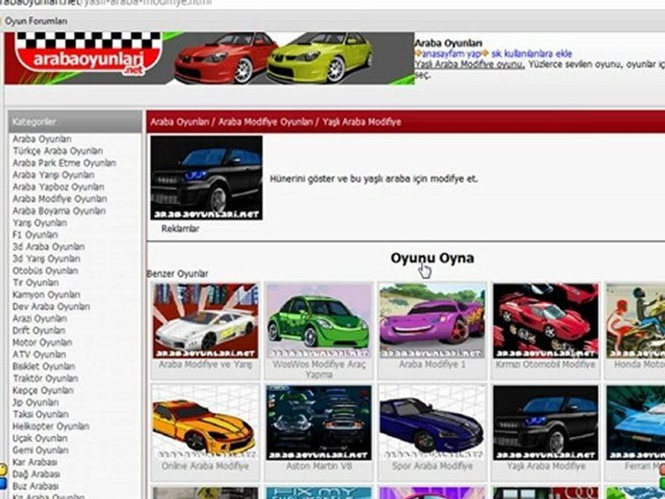Click the Benzer Oyunlar heading
665x499 pixels.
(x=177, y=274)
